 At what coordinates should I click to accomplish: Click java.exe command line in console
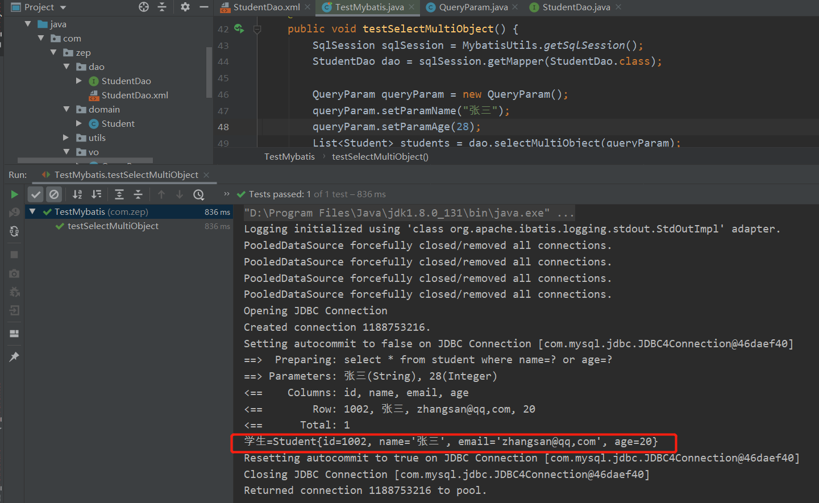coord(409,213)
